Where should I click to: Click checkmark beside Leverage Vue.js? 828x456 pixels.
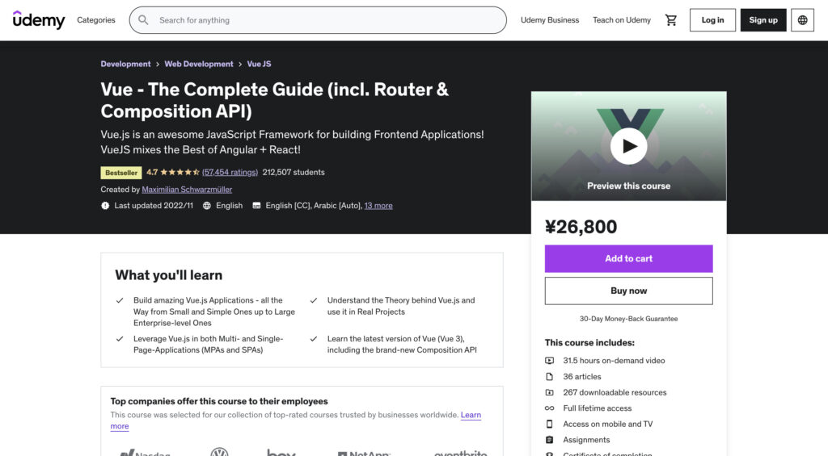point(120,339)
